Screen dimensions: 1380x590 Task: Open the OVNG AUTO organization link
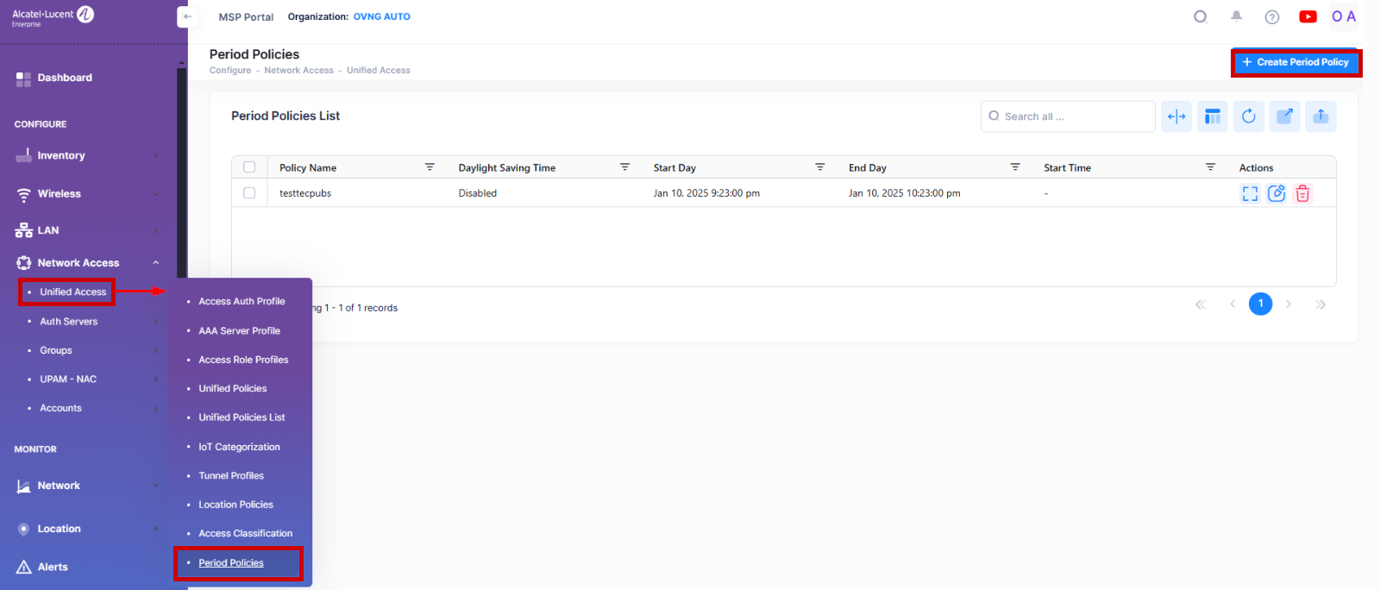(x=381, y=16)
